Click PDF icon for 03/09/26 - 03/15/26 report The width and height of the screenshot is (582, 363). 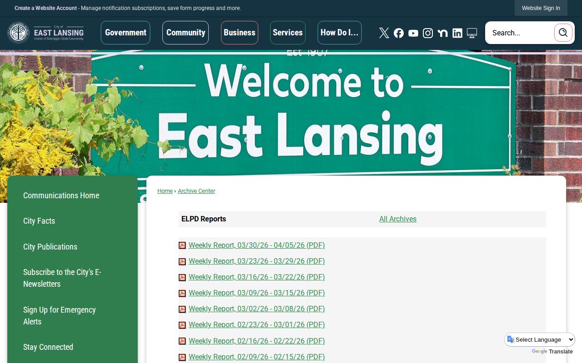click(182, 293)
